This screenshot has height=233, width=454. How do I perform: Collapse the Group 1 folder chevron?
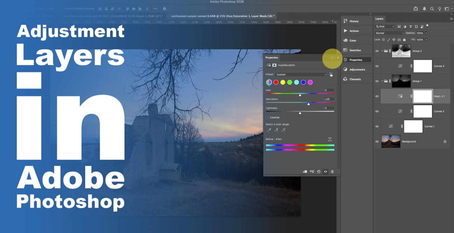point(382,81)
